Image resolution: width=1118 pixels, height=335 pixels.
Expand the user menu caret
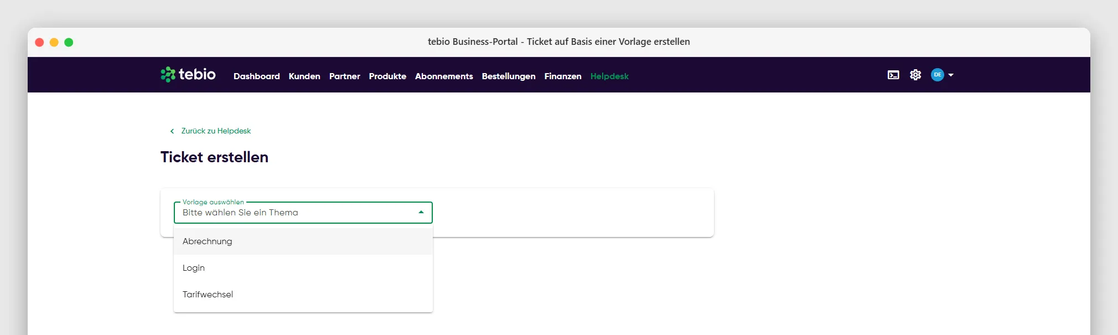tap(951, 75)
